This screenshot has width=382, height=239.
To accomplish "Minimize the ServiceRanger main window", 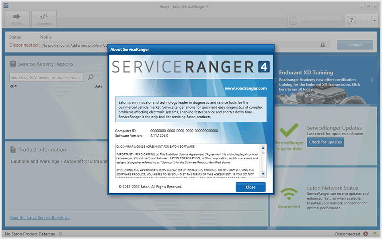I will [361, 7].
